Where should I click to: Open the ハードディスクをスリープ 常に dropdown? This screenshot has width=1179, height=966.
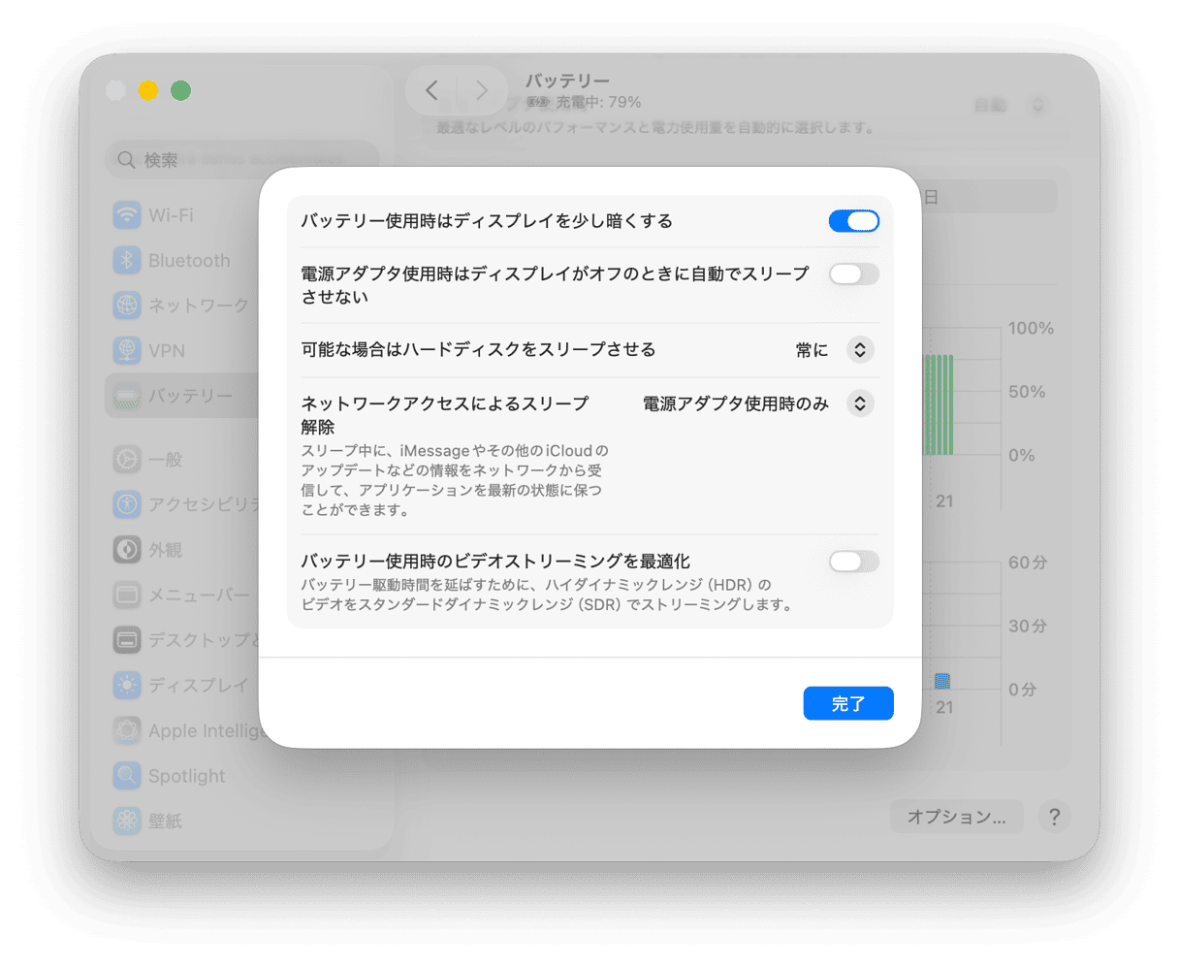point(859,350)
